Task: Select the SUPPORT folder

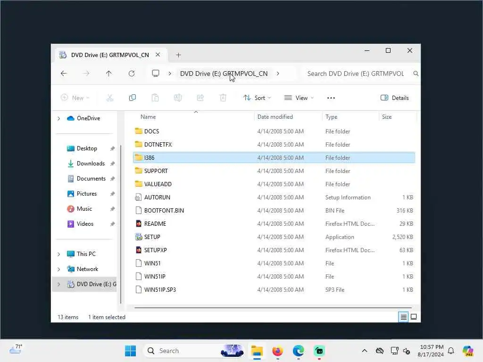Action: [x=156, y=171]
